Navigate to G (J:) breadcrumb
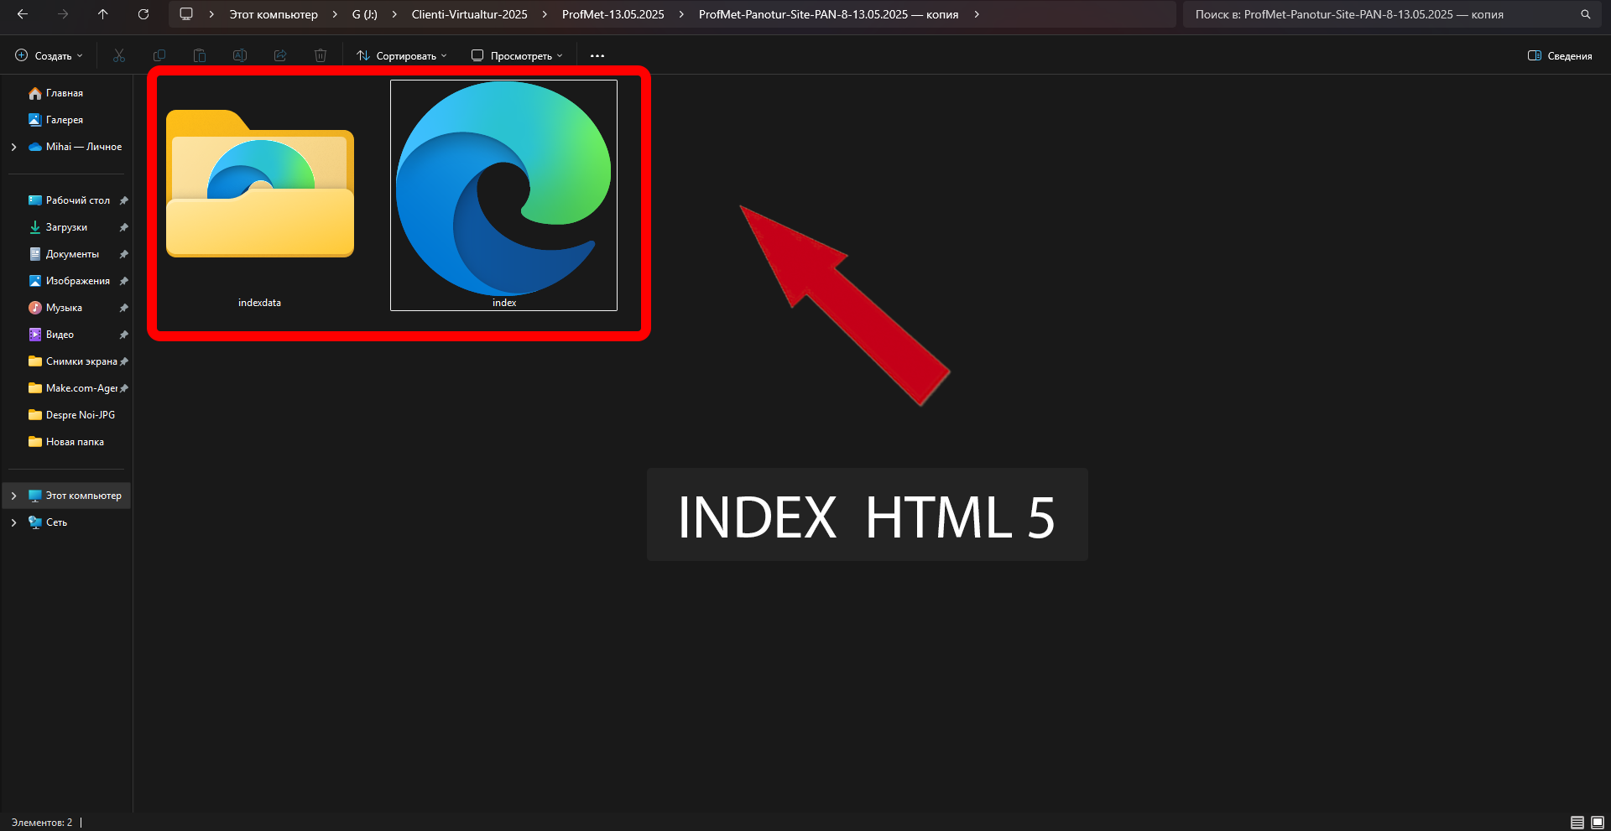The width and height of the screenshot is (1611, 831). coord(365,14)
